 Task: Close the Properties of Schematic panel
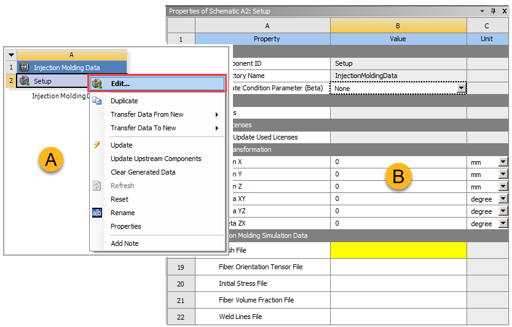[505, 11]
